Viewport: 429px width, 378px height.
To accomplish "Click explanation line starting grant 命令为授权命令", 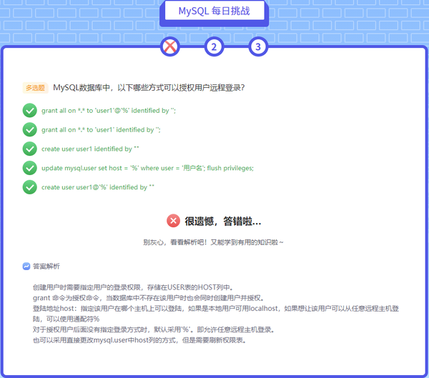I will point(148,298).
